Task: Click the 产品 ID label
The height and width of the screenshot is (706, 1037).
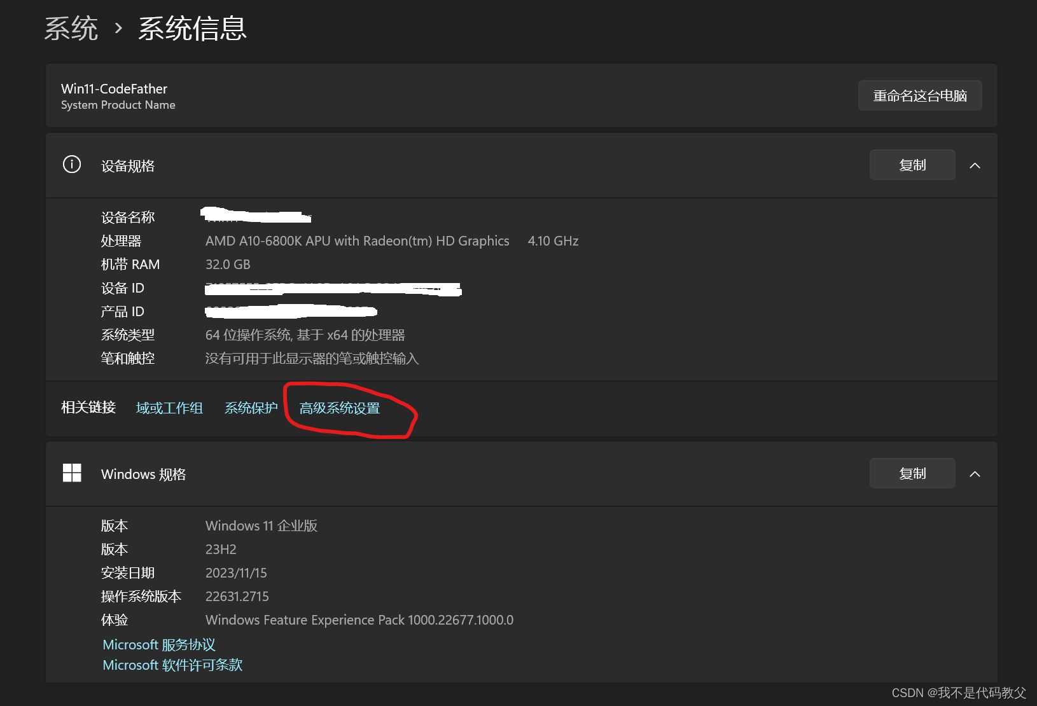Action: pos(122,312)
